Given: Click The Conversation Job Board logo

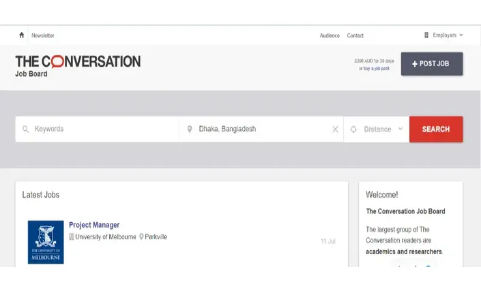Looking at the screenshot, I should [78, 66].
